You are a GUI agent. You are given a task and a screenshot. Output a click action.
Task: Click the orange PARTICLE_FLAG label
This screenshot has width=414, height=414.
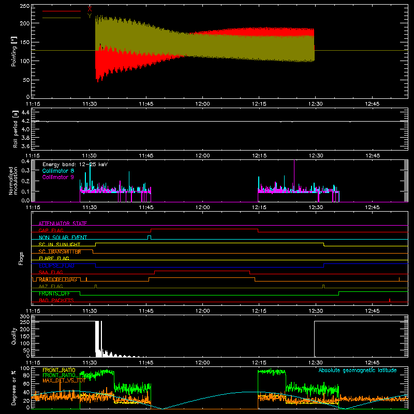click(x=58, y=279)
